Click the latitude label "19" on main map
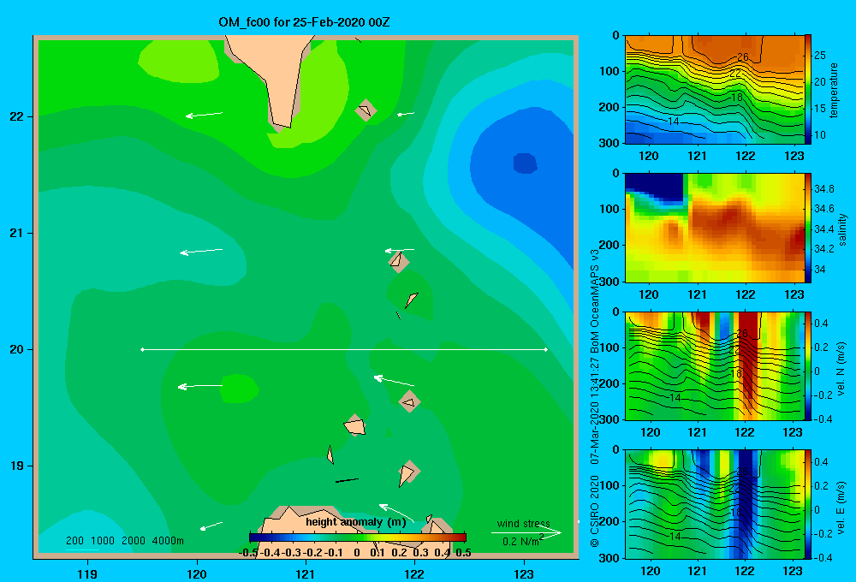 pyautogui.click(x=17, y=466)
